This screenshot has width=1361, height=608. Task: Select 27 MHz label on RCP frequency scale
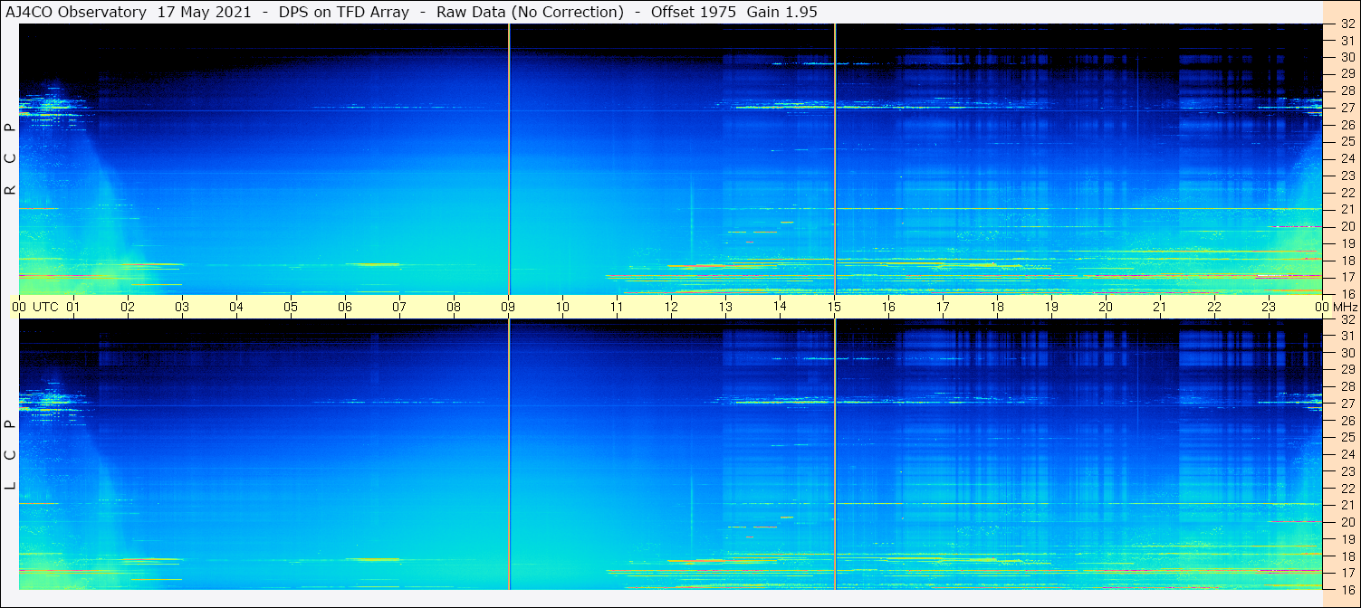[x=1347, y=109]
